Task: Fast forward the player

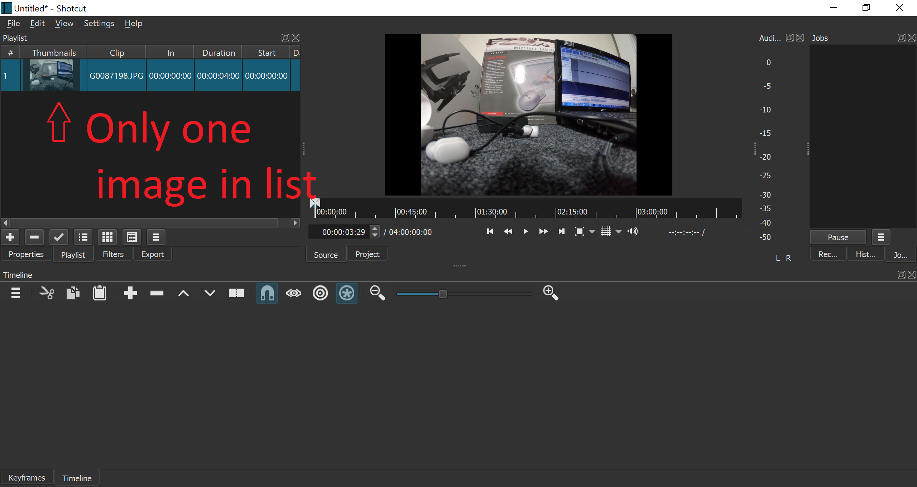Action: [x=543, y=232]
